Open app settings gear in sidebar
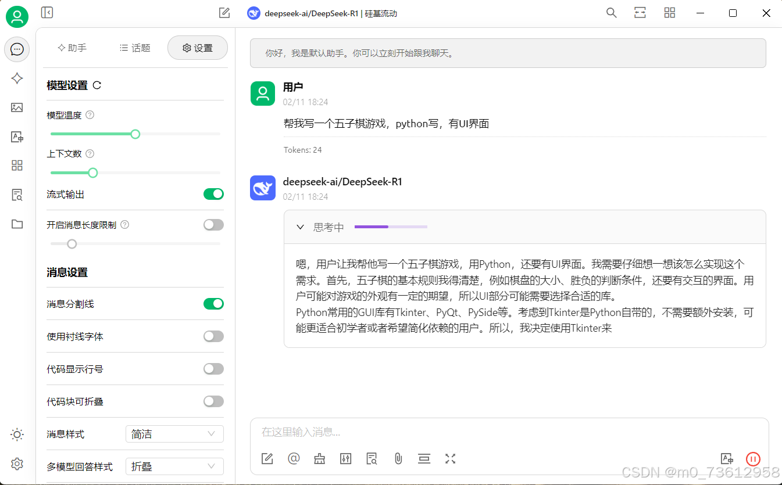 tap(17, 464)
